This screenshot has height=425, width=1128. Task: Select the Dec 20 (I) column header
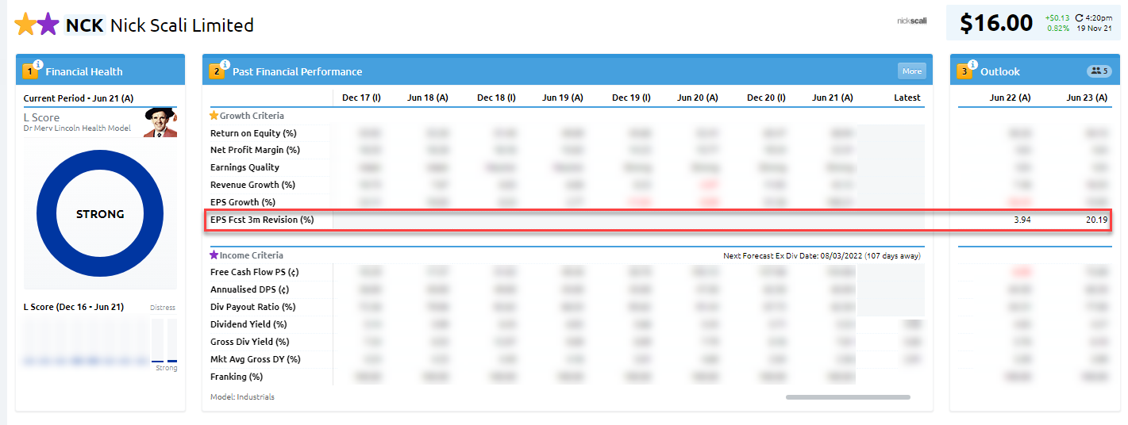766,98
